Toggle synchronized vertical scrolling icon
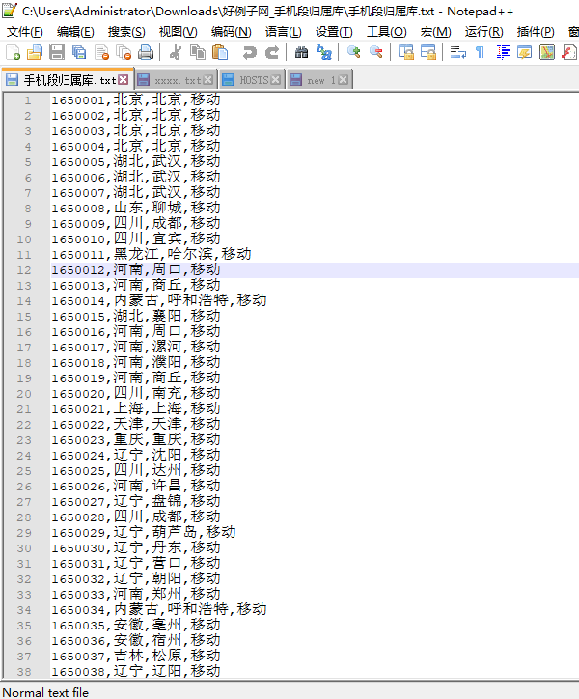This screenshot has height=699, width=579. pyautogui.click(x=405, y=52)
